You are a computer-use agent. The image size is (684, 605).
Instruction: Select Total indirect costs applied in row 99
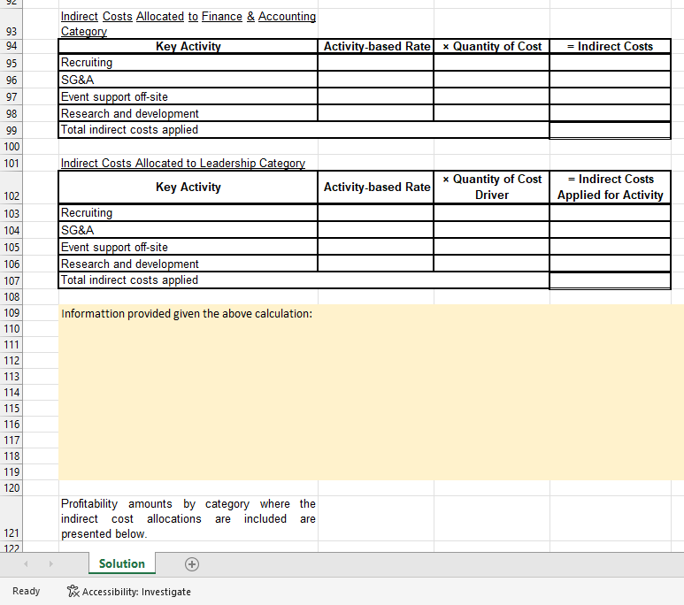coord(304,130)
